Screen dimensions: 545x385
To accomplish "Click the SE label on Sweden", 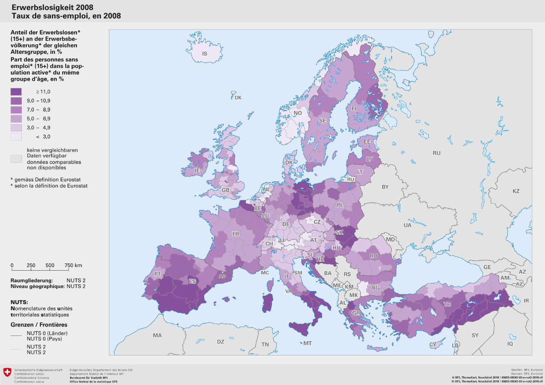I will tap(322, 121).
